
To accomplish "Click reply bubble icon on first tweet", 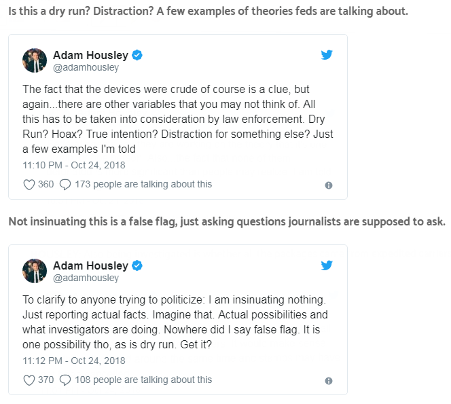I will click(65, 184).
